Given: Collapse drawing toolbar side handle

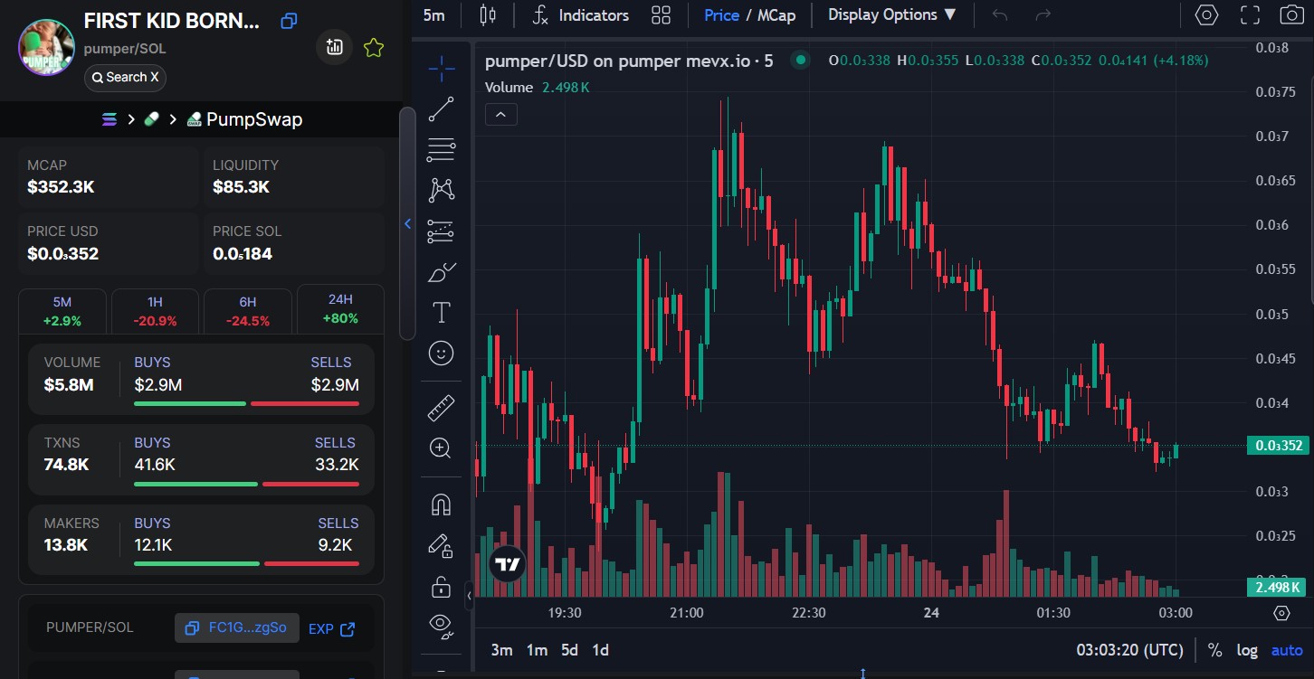Looking at the screenshot, I should tap(469, 596).
